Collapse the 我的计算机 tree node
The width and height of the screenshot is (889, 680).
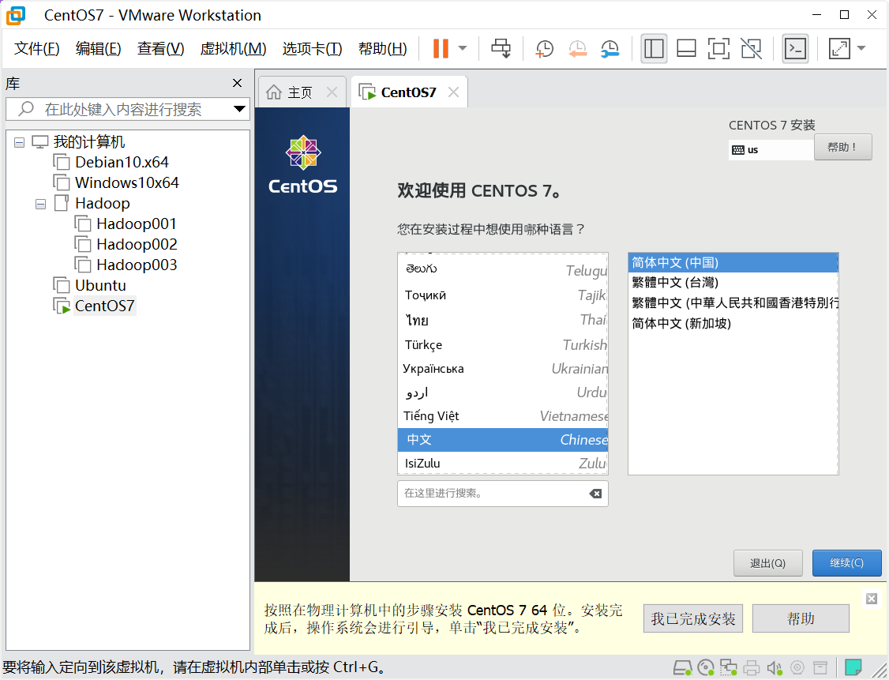pyautogui.click(x=19, y=142)
